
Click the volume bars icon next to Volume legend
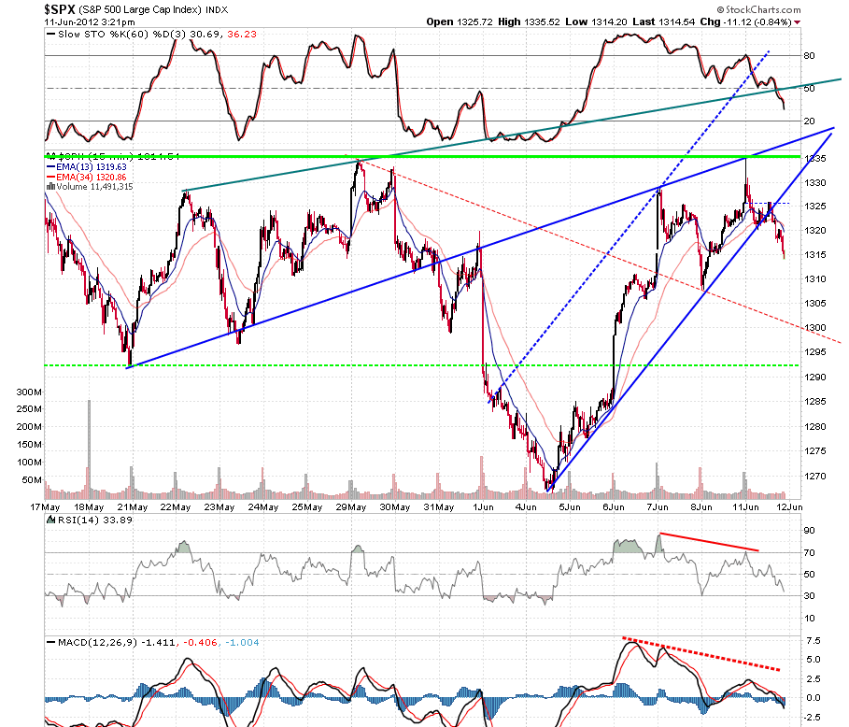50,187
